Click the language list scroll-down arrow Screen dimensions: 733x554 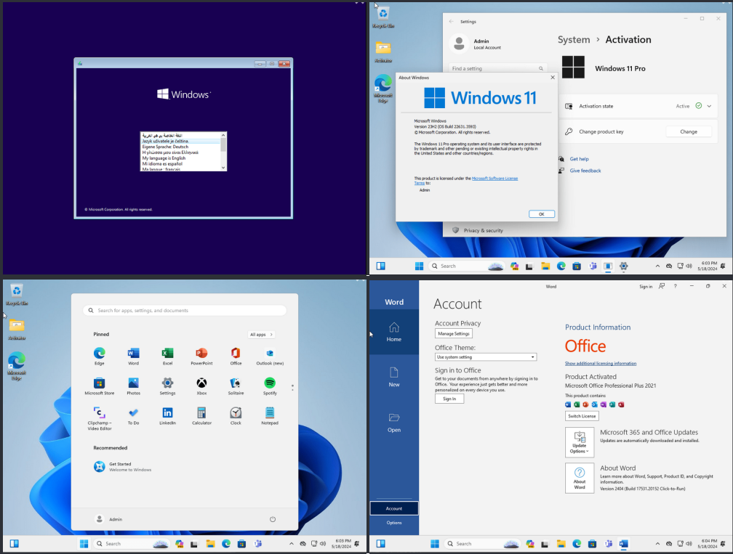[223, 168]
